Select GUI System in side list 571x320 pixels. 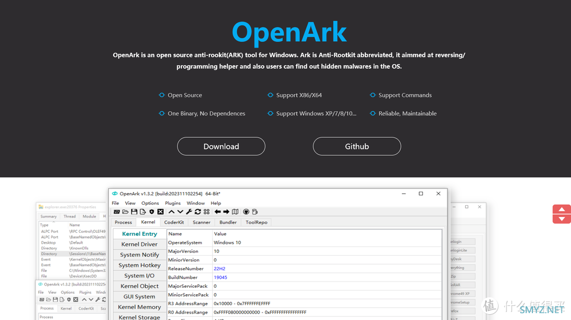[140, 296]
